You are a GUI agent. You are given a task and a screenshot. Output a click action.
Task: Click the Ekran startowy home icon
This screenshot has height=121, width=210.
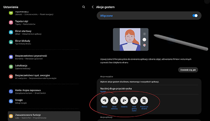[x=11, y=32]
